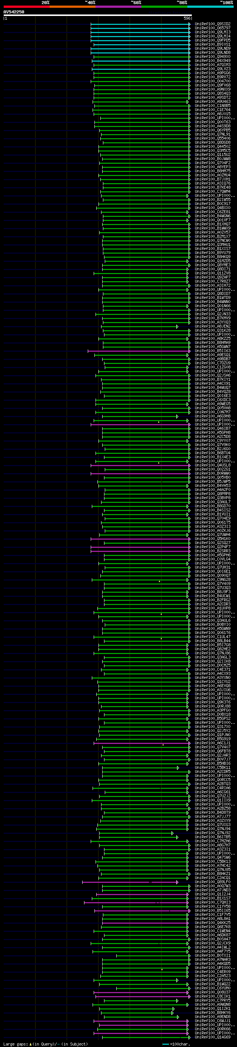237x1047 pixels.
Task: Select hit label UniRef100_Q00T63
Action: 213,122
